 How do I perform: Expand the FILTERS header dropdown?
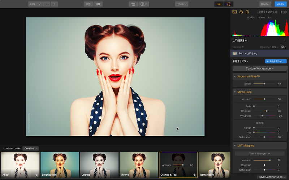coord(241,61)
